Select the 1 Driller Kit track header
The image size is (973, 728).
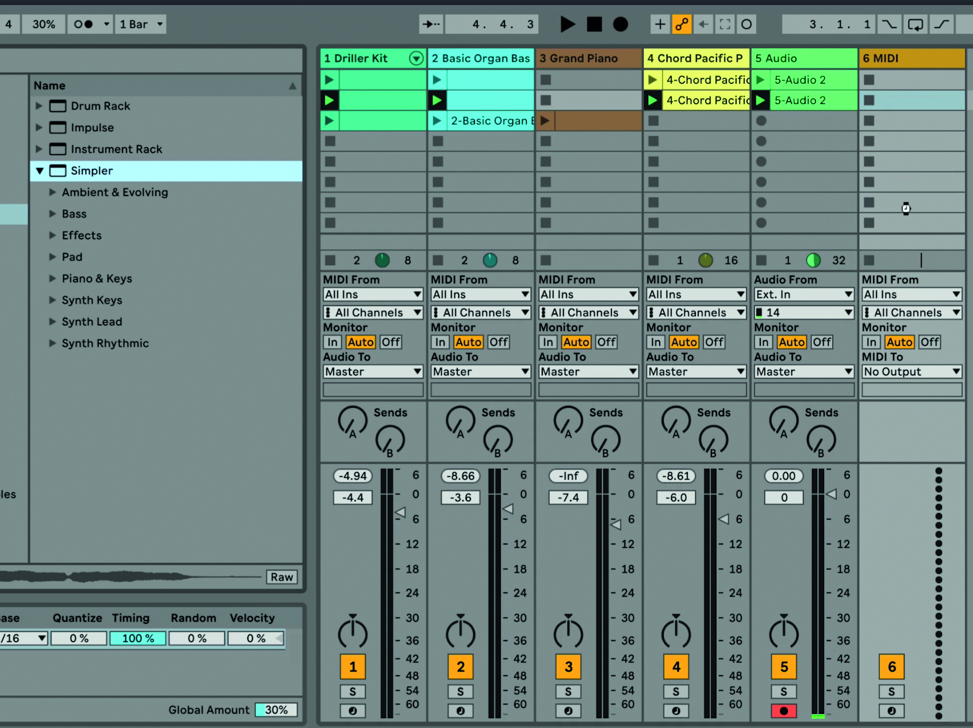[373, 58]
